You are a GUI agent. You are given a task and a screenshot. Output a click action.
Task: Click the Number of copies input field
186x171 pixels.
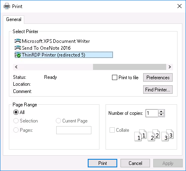tap(152, 113)
